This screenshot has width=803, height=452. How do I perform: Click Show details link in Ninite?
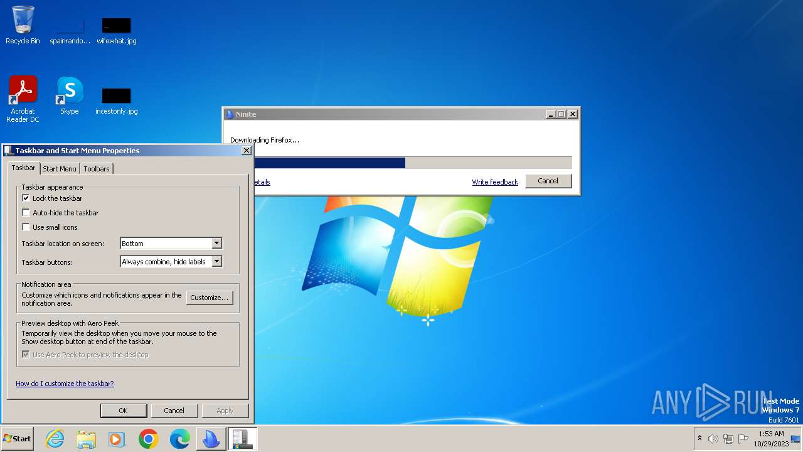coord(262,182)
